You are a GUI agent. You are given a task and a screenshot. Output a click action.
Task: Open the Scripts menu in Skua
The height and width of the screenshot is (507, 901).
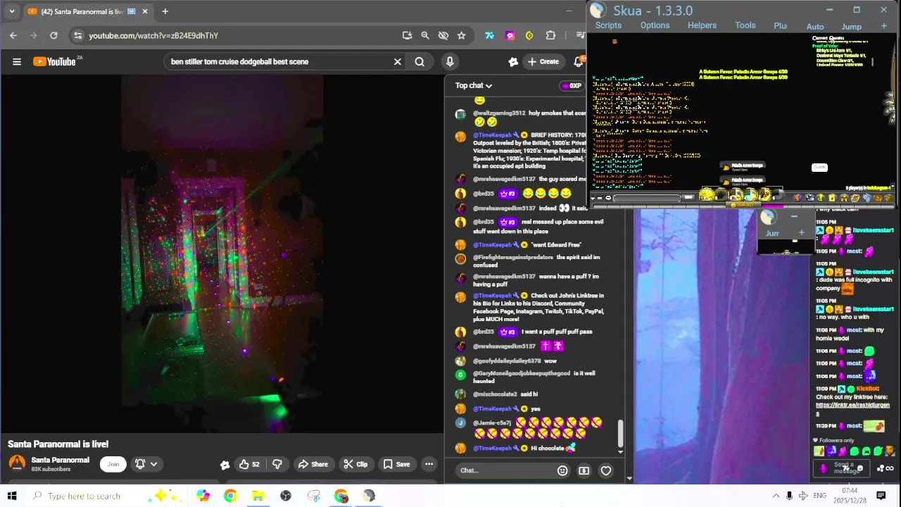(608, 25)
